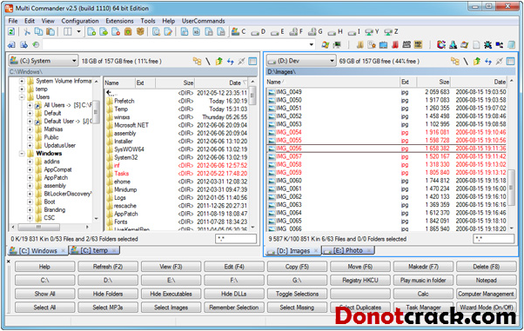
Task: Open the UserCommands menu
Action: click(x=203, y=21)
